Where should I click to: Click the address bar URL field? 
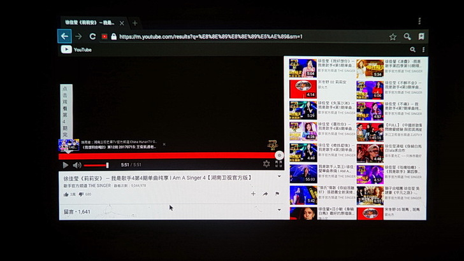pos(211,37)
